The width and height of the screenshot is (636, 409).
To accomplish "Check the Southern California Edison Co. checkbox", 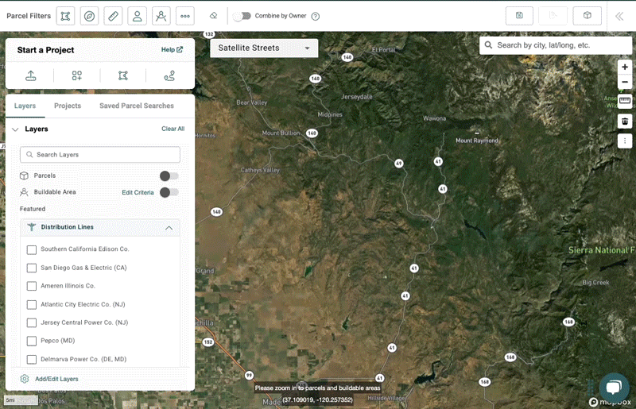I will 32,249.
